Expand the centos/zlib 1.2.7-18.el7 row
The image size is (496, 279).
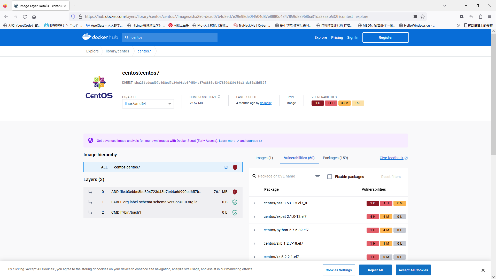click(x=254, y=244)
